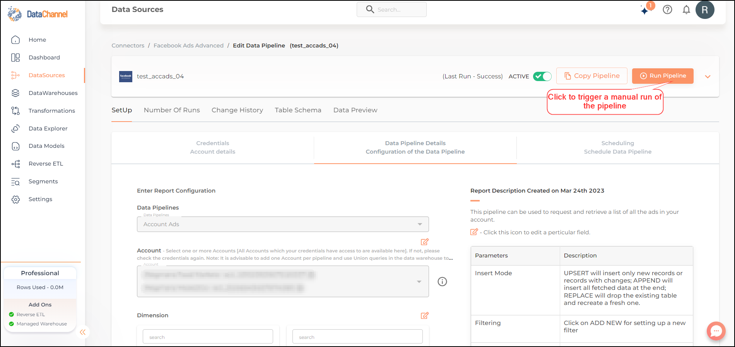The height and width of the screenshot is (347, 735).
Task: Open the Settings gear icon
Action: point(15,200)
